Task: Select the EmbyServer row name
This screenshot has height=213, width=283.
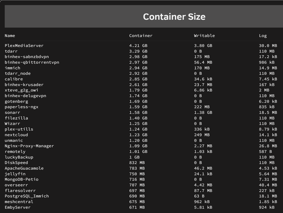Action: click(x=18, y=207)
